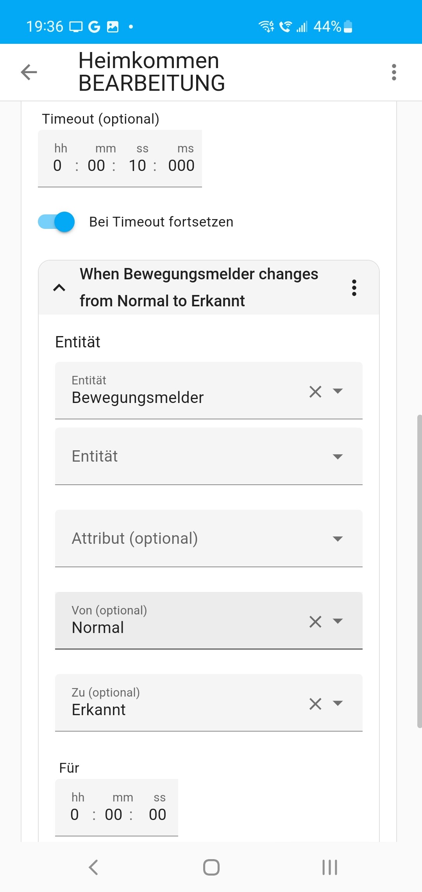Open the Bewegungsmelder trigger options menu

click(x=354, y=288)
